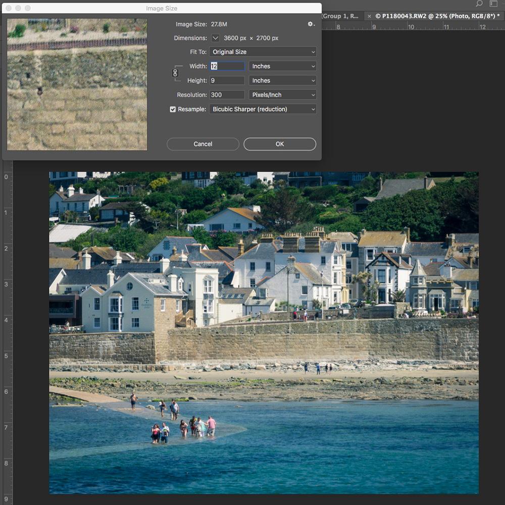Toggle the constrain proportions link icon
The width and height of the screenshot is (505, 505).
tap(175, 73)
